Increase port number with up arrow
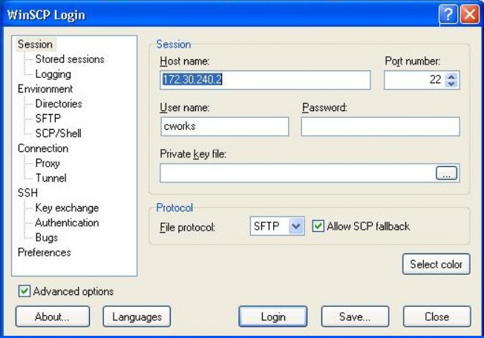Viewport: 484px width, 338px height. click(452, 76)
